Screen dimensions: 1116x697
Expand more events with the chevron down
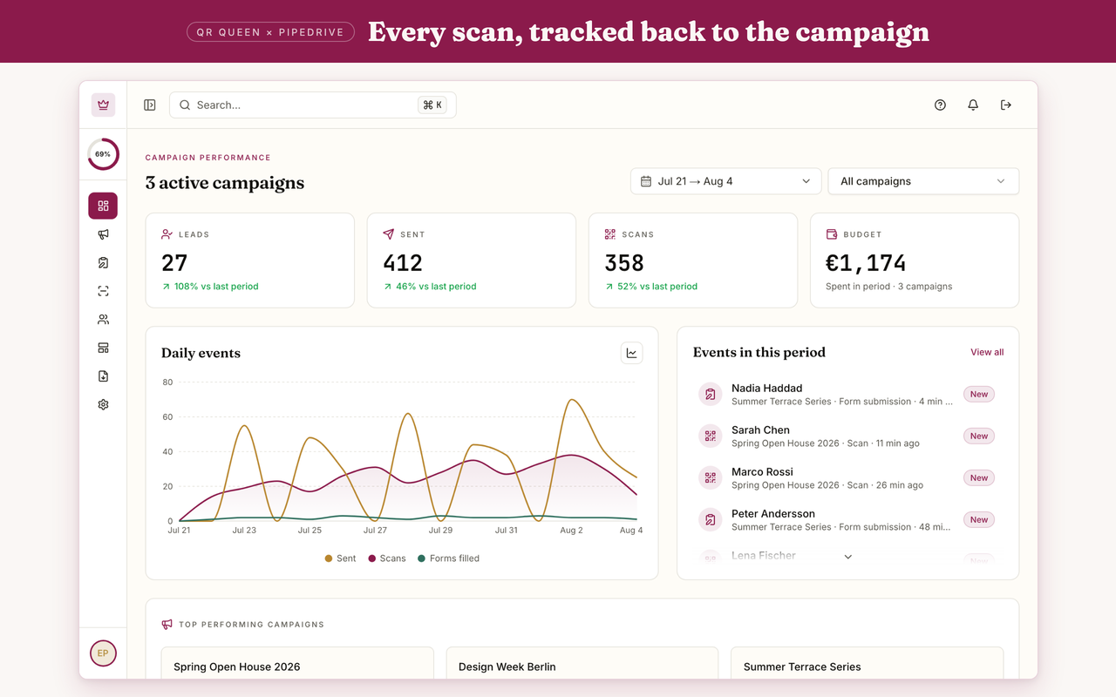(848, 557)
